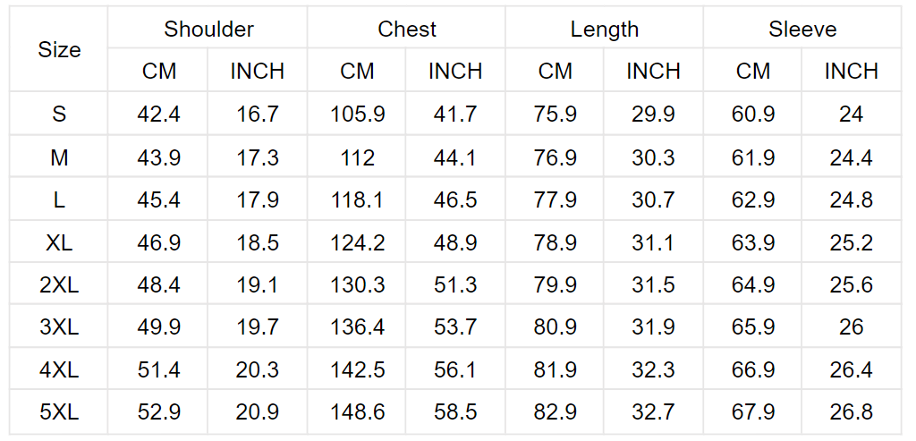This screenshot has height=441, width=916.
Task: Select the length value 82.9 cell
Action: pos(555,411)
